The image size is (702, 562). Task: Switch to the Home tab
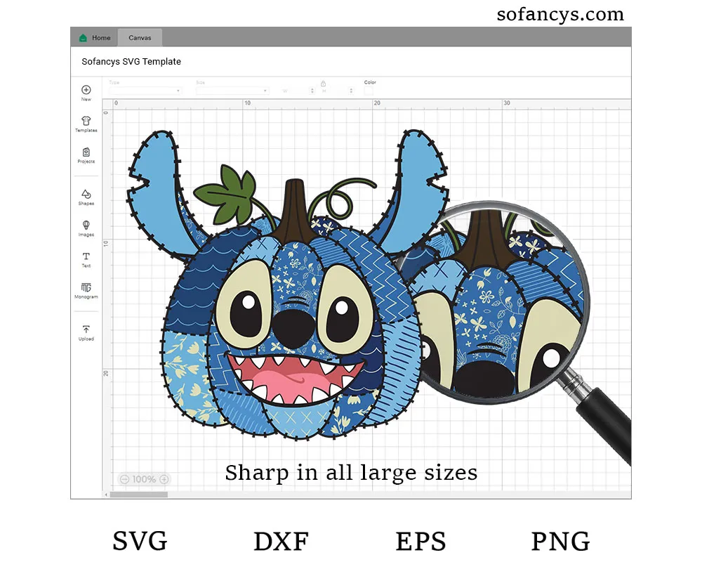point(95,38)
